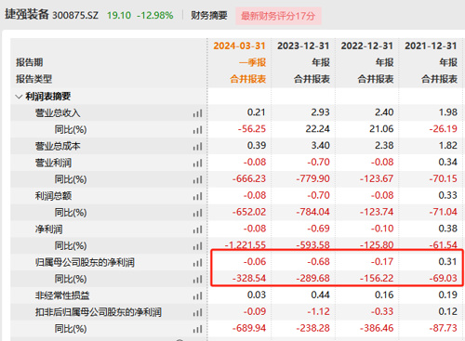The image size is (465, 341).
Task: Open the 财务摘要 tab
Action: pyautogui.click(x=209, y=15)
